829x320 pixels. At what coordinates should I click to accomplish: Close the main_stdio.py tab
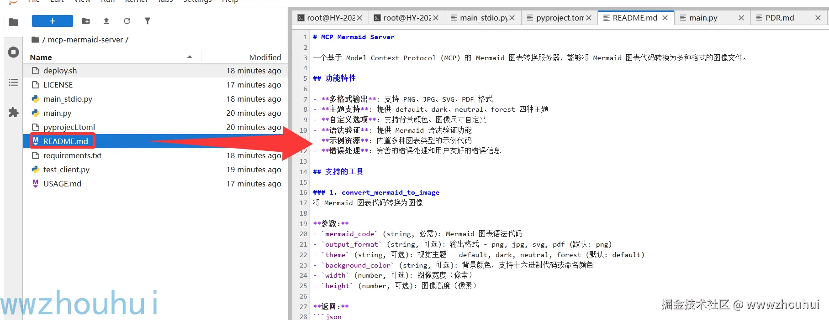click(512, 18)
